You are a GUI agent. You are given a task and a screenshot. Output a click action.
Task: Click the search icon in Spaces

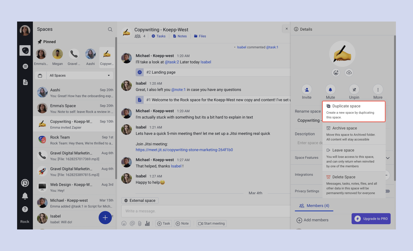tap(110, 29)
